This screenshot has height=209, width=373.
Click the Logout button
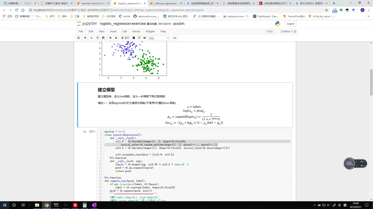pyautogui.click(x=291, y=24)
